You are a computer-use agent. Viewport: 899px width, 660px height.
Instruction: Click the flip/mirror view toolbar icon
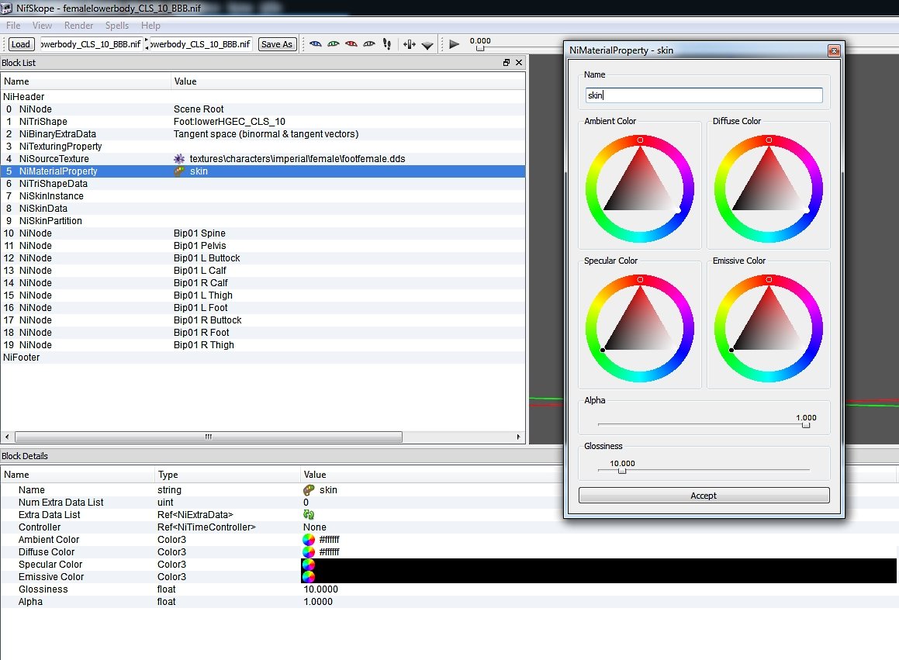(x=410, y=44)
